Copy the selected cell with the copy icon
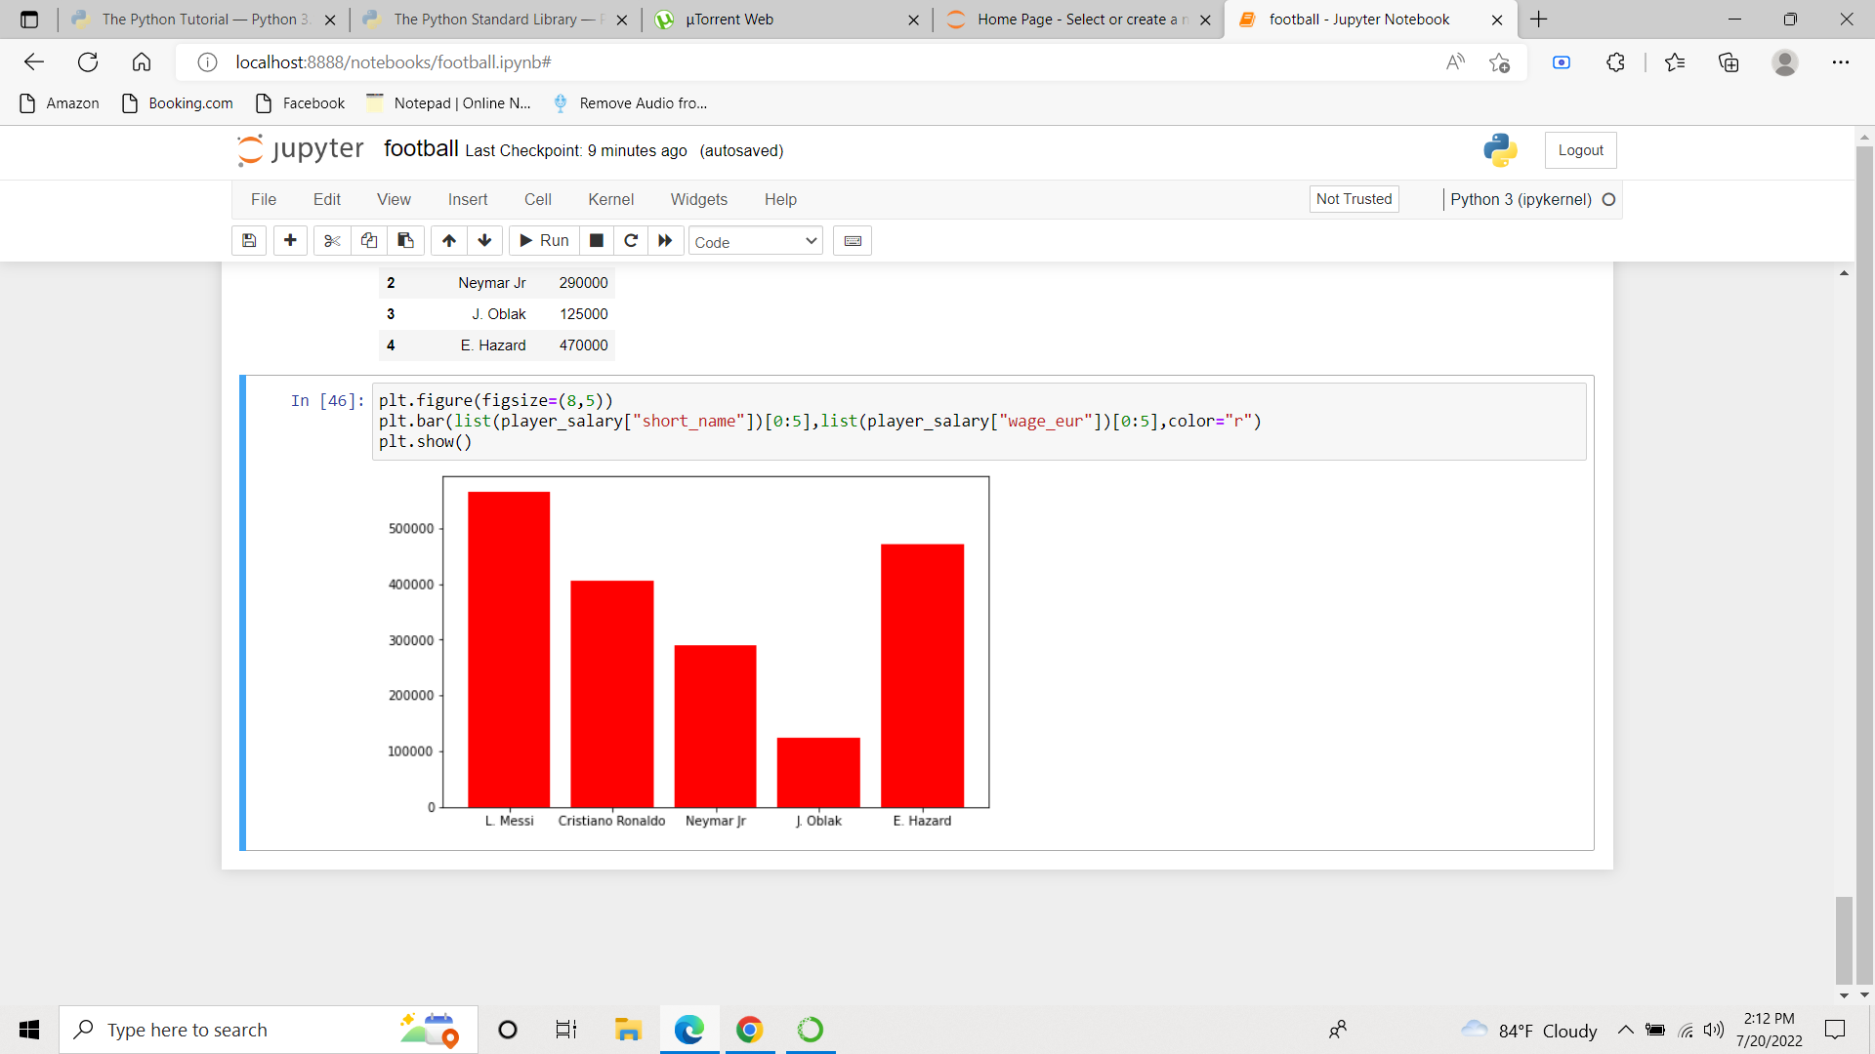Image resolution: width=1875 pixels, height=1054 pixels. click(368, 240)
